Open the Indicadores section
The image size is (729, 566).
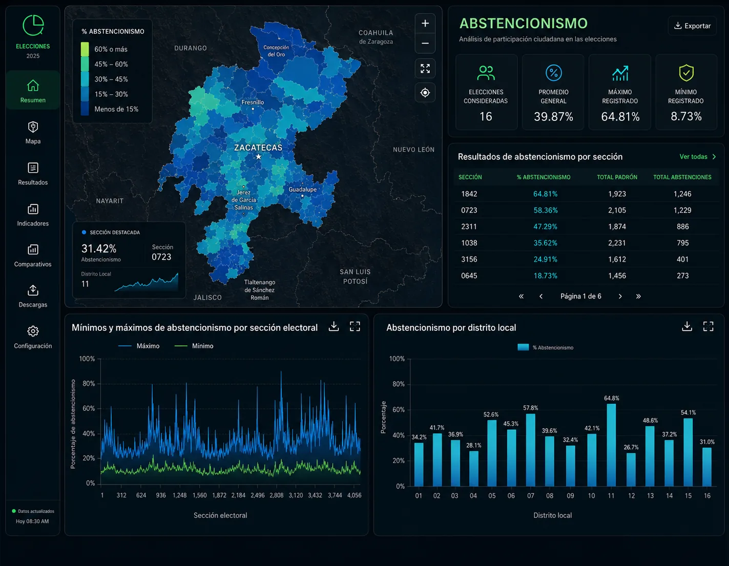(x=33, y=215)
